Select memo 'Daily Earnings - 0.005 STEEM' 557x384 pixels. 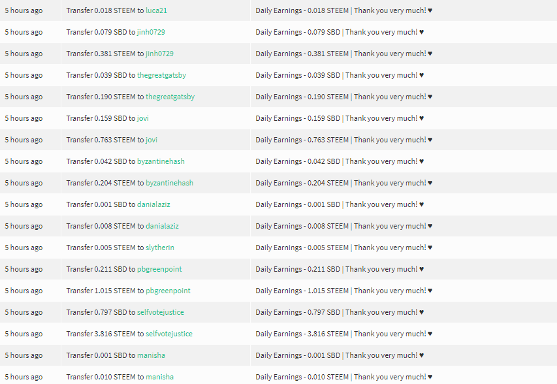point(302,248)
